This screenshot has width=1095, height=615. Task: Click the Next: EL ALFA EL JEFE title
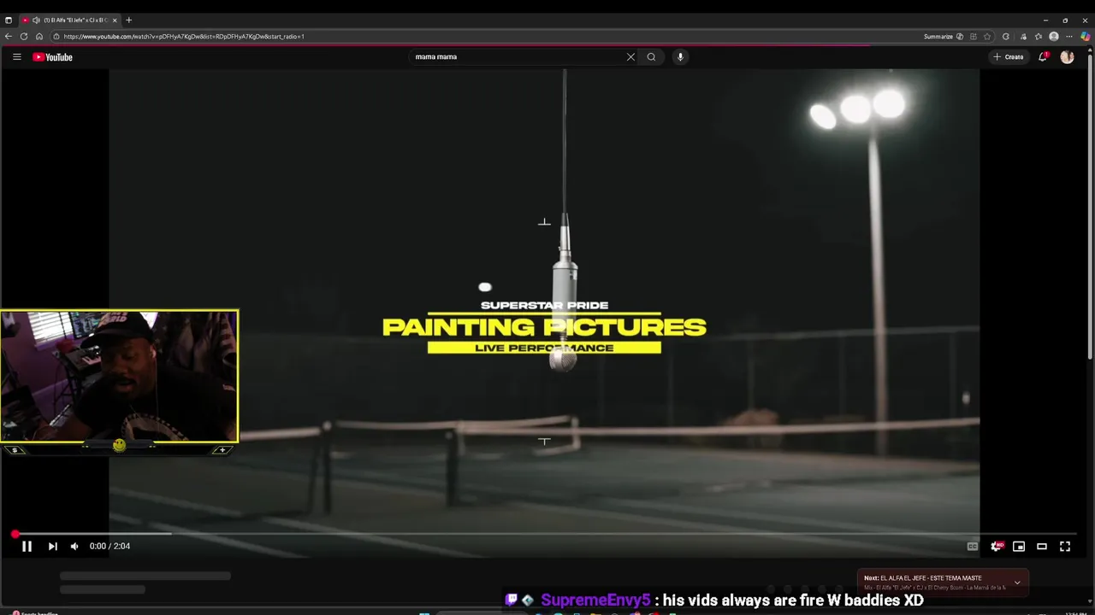(923, 578)
